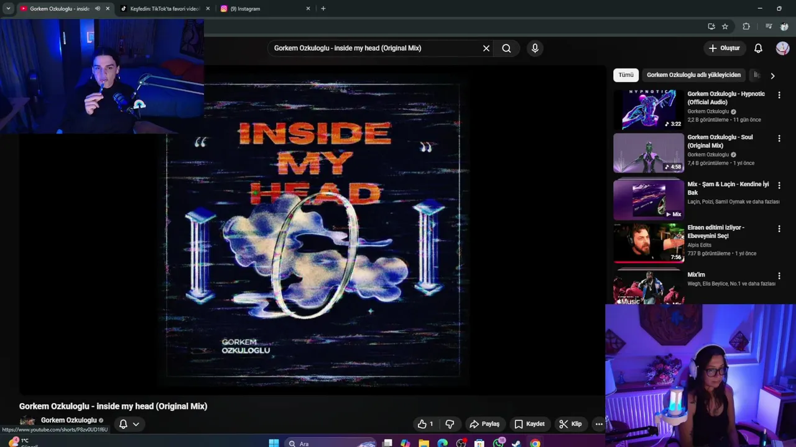Open Gorkem Ozkuloglu channel under Hypnotic video

pos(708,112)
